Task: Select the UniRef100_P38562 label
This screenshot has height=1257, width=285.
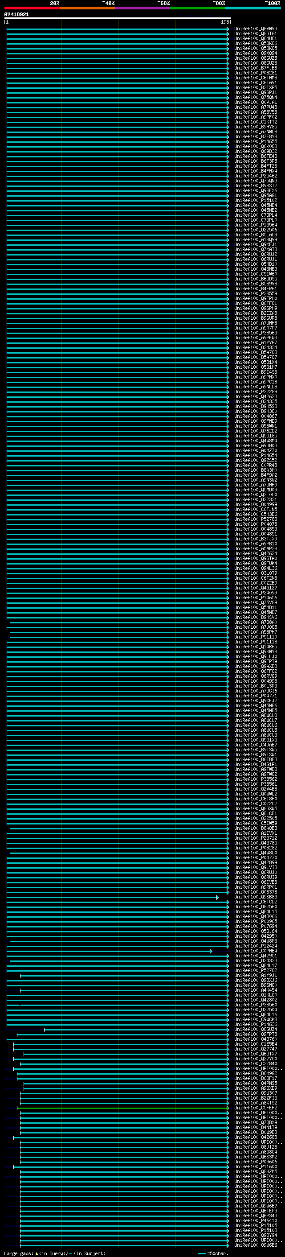Action: (x=256, y=779)
